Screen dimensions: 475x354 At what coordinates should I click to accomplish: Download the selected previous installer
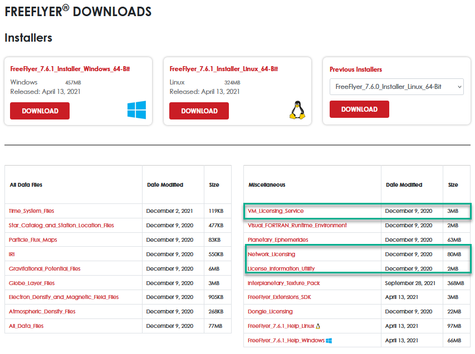pos(359,109)
